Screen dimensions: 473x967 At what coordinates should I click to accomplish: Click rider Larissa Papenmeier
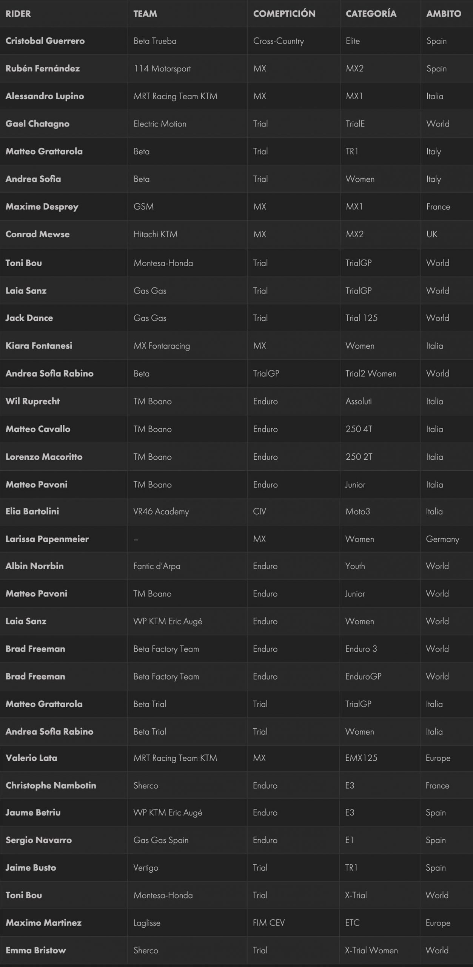(x=47, y=539)
